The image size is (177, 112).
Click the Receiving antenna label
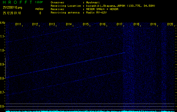tap(65, 13)
